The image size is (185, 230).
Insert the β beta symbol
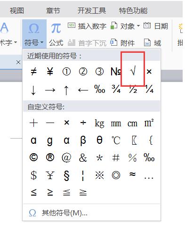(x=83, y=140)
